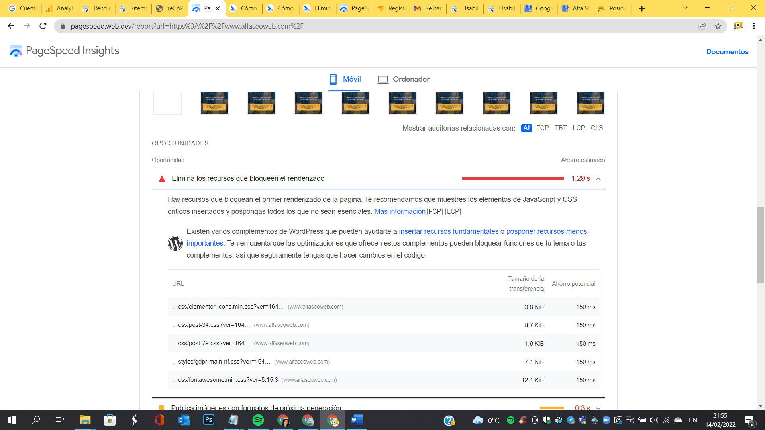765x430 pixels.
Task: Click the LCP tag beside Más información
Action: click(x=453, y=212)
